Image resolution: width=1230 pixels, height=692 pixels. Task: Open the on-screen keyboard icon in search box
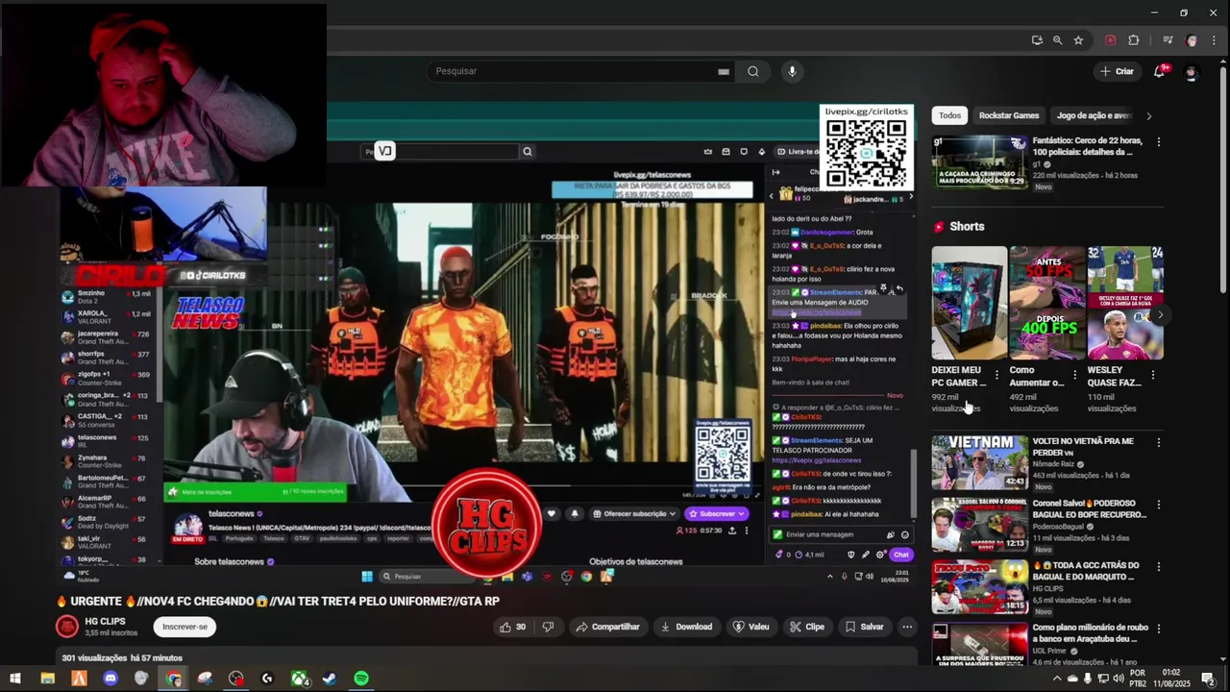click(x=724, y=71)
